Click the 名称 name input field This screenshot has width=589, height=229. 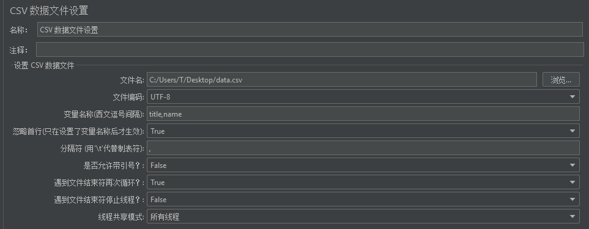pos(310,29)
